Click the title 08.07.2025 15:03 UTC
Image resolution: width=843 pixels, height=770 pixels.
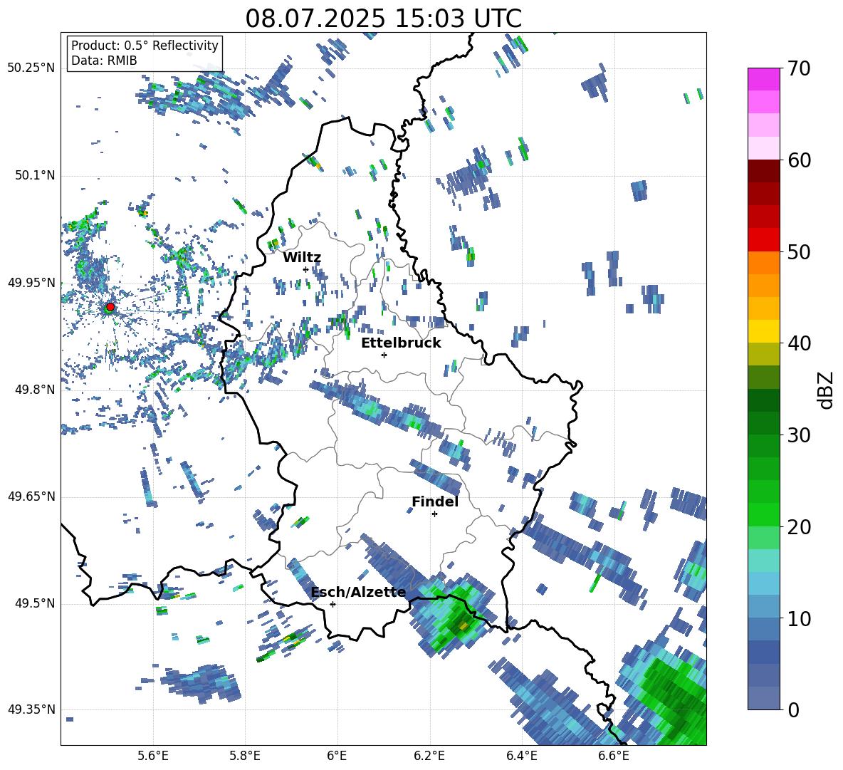[383, 19]
